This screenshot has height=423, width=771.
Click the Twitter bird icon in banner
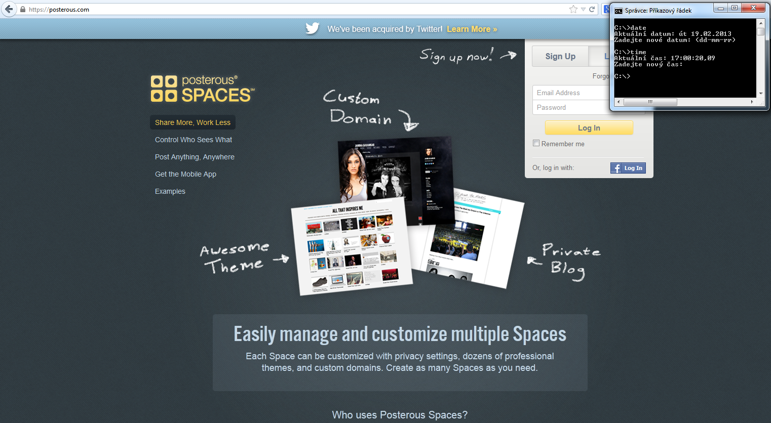pos(313,28)
